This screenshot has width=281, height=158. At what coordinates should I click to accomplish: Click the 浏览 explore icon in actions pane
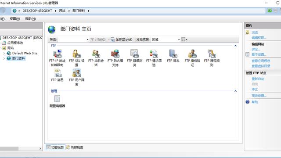coord(248,32)
